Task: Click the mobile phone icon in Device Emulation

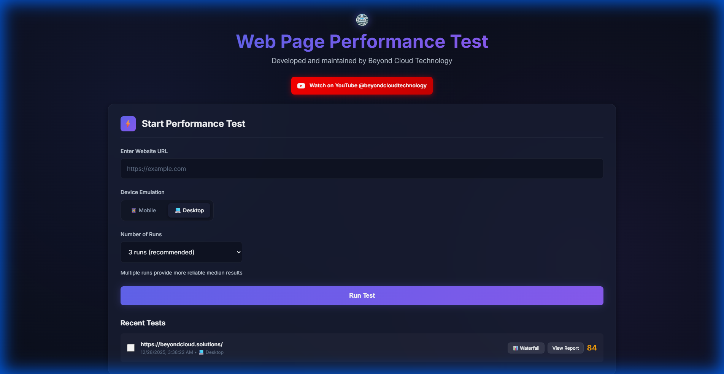Action: coord(133,210)
